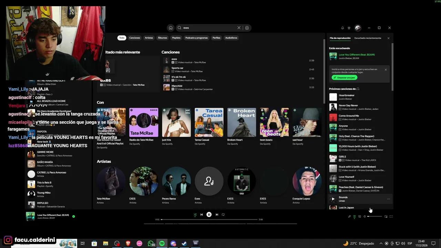Play Bounds from the queue
Image resolution: width=441 pixels, height=248 pixels.
[333, 199]
